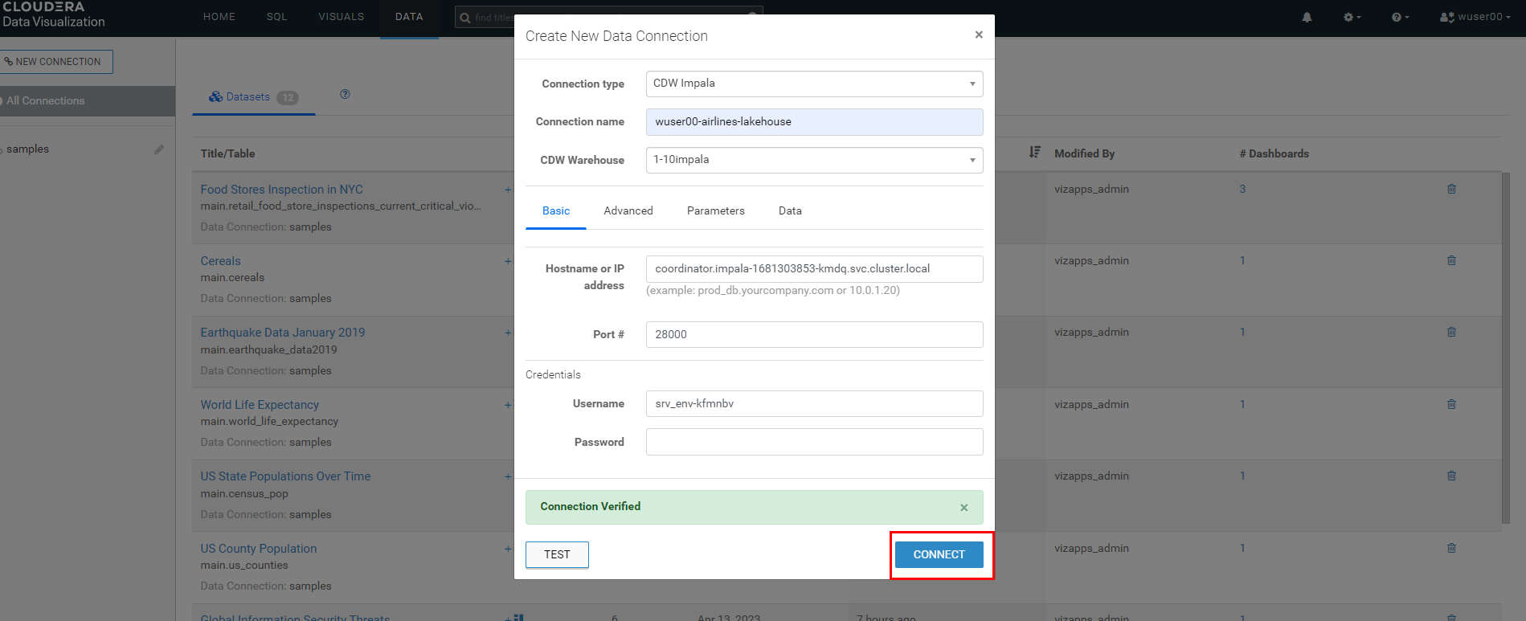Open Food Stores Inspection in NYC dataset
Viewport: 1526px width, 621px height.
pos(281,190)
